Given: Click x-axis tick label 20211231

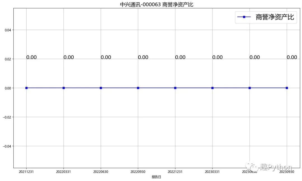Looking at the screenshot, I should [26, 172].
